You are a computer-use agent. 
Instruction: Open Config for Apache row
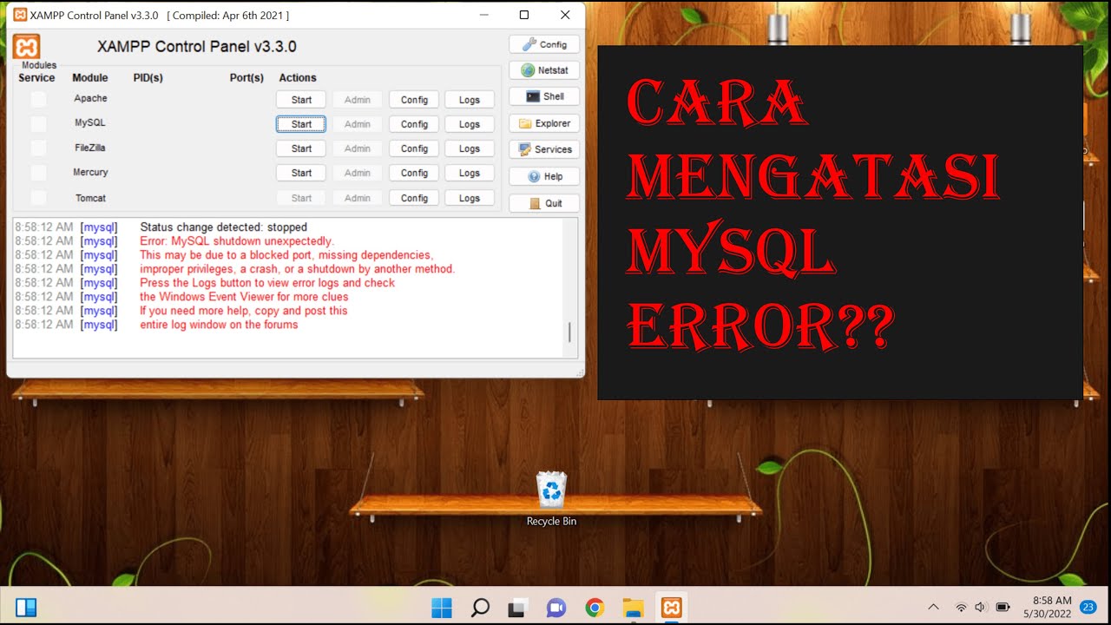pos(414,100)
